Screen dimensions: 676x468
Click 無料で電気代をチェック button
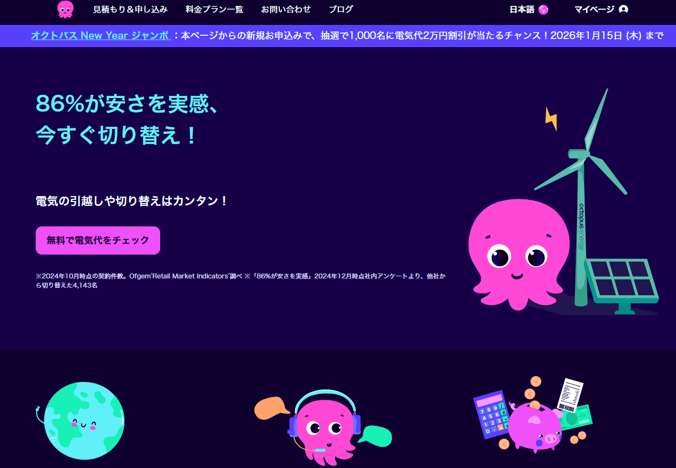[98, 240]
